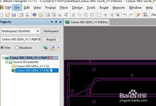
Task: Select the Files radio button
Action: point(2,48)
